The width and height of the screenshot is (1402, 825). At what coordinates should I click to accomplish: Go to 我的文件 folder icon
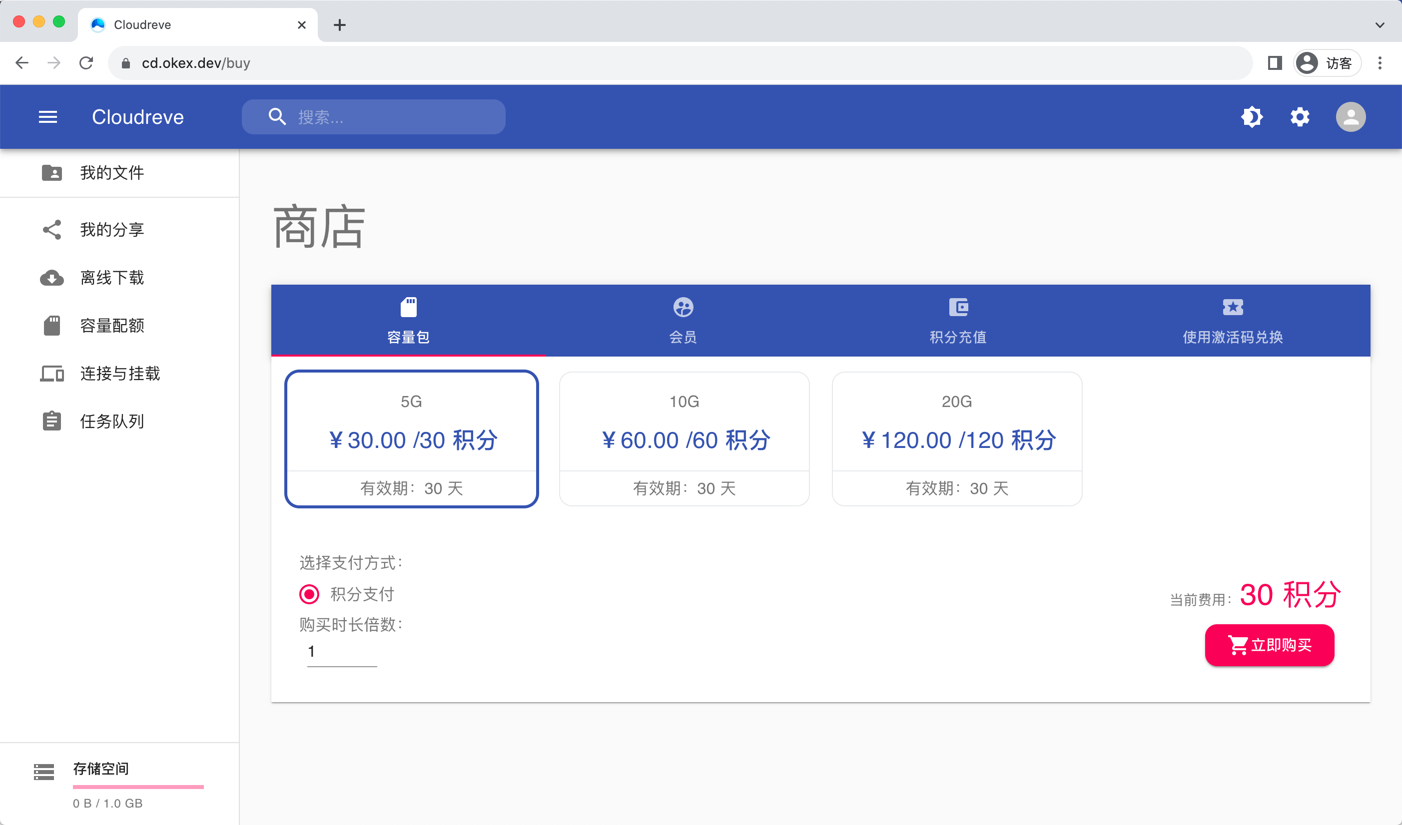52,173
